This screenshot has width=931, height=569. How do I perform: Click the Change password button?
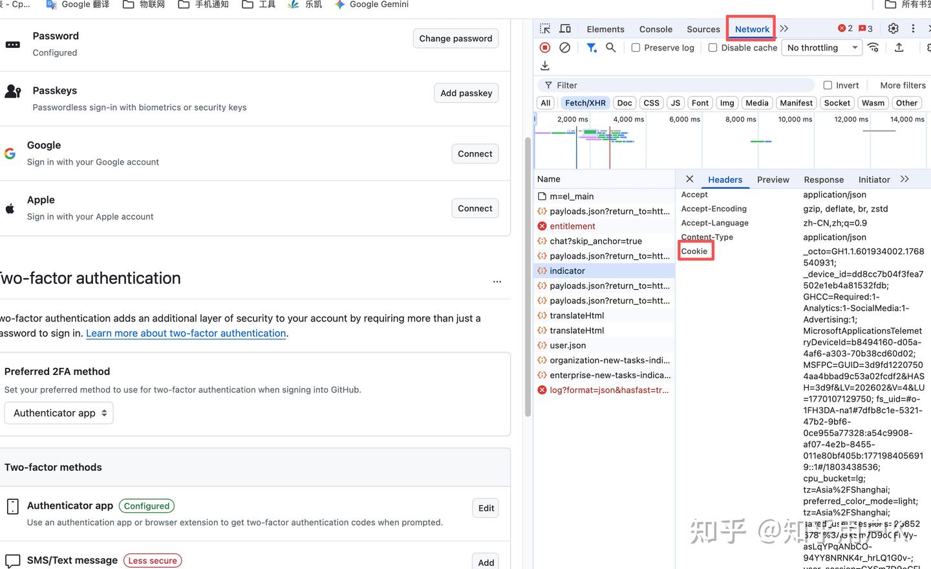[456, 38]
